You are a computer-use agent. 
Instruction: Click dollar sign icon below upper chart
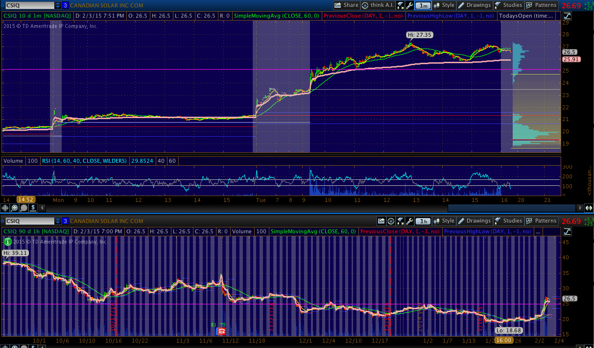(32, 208)
